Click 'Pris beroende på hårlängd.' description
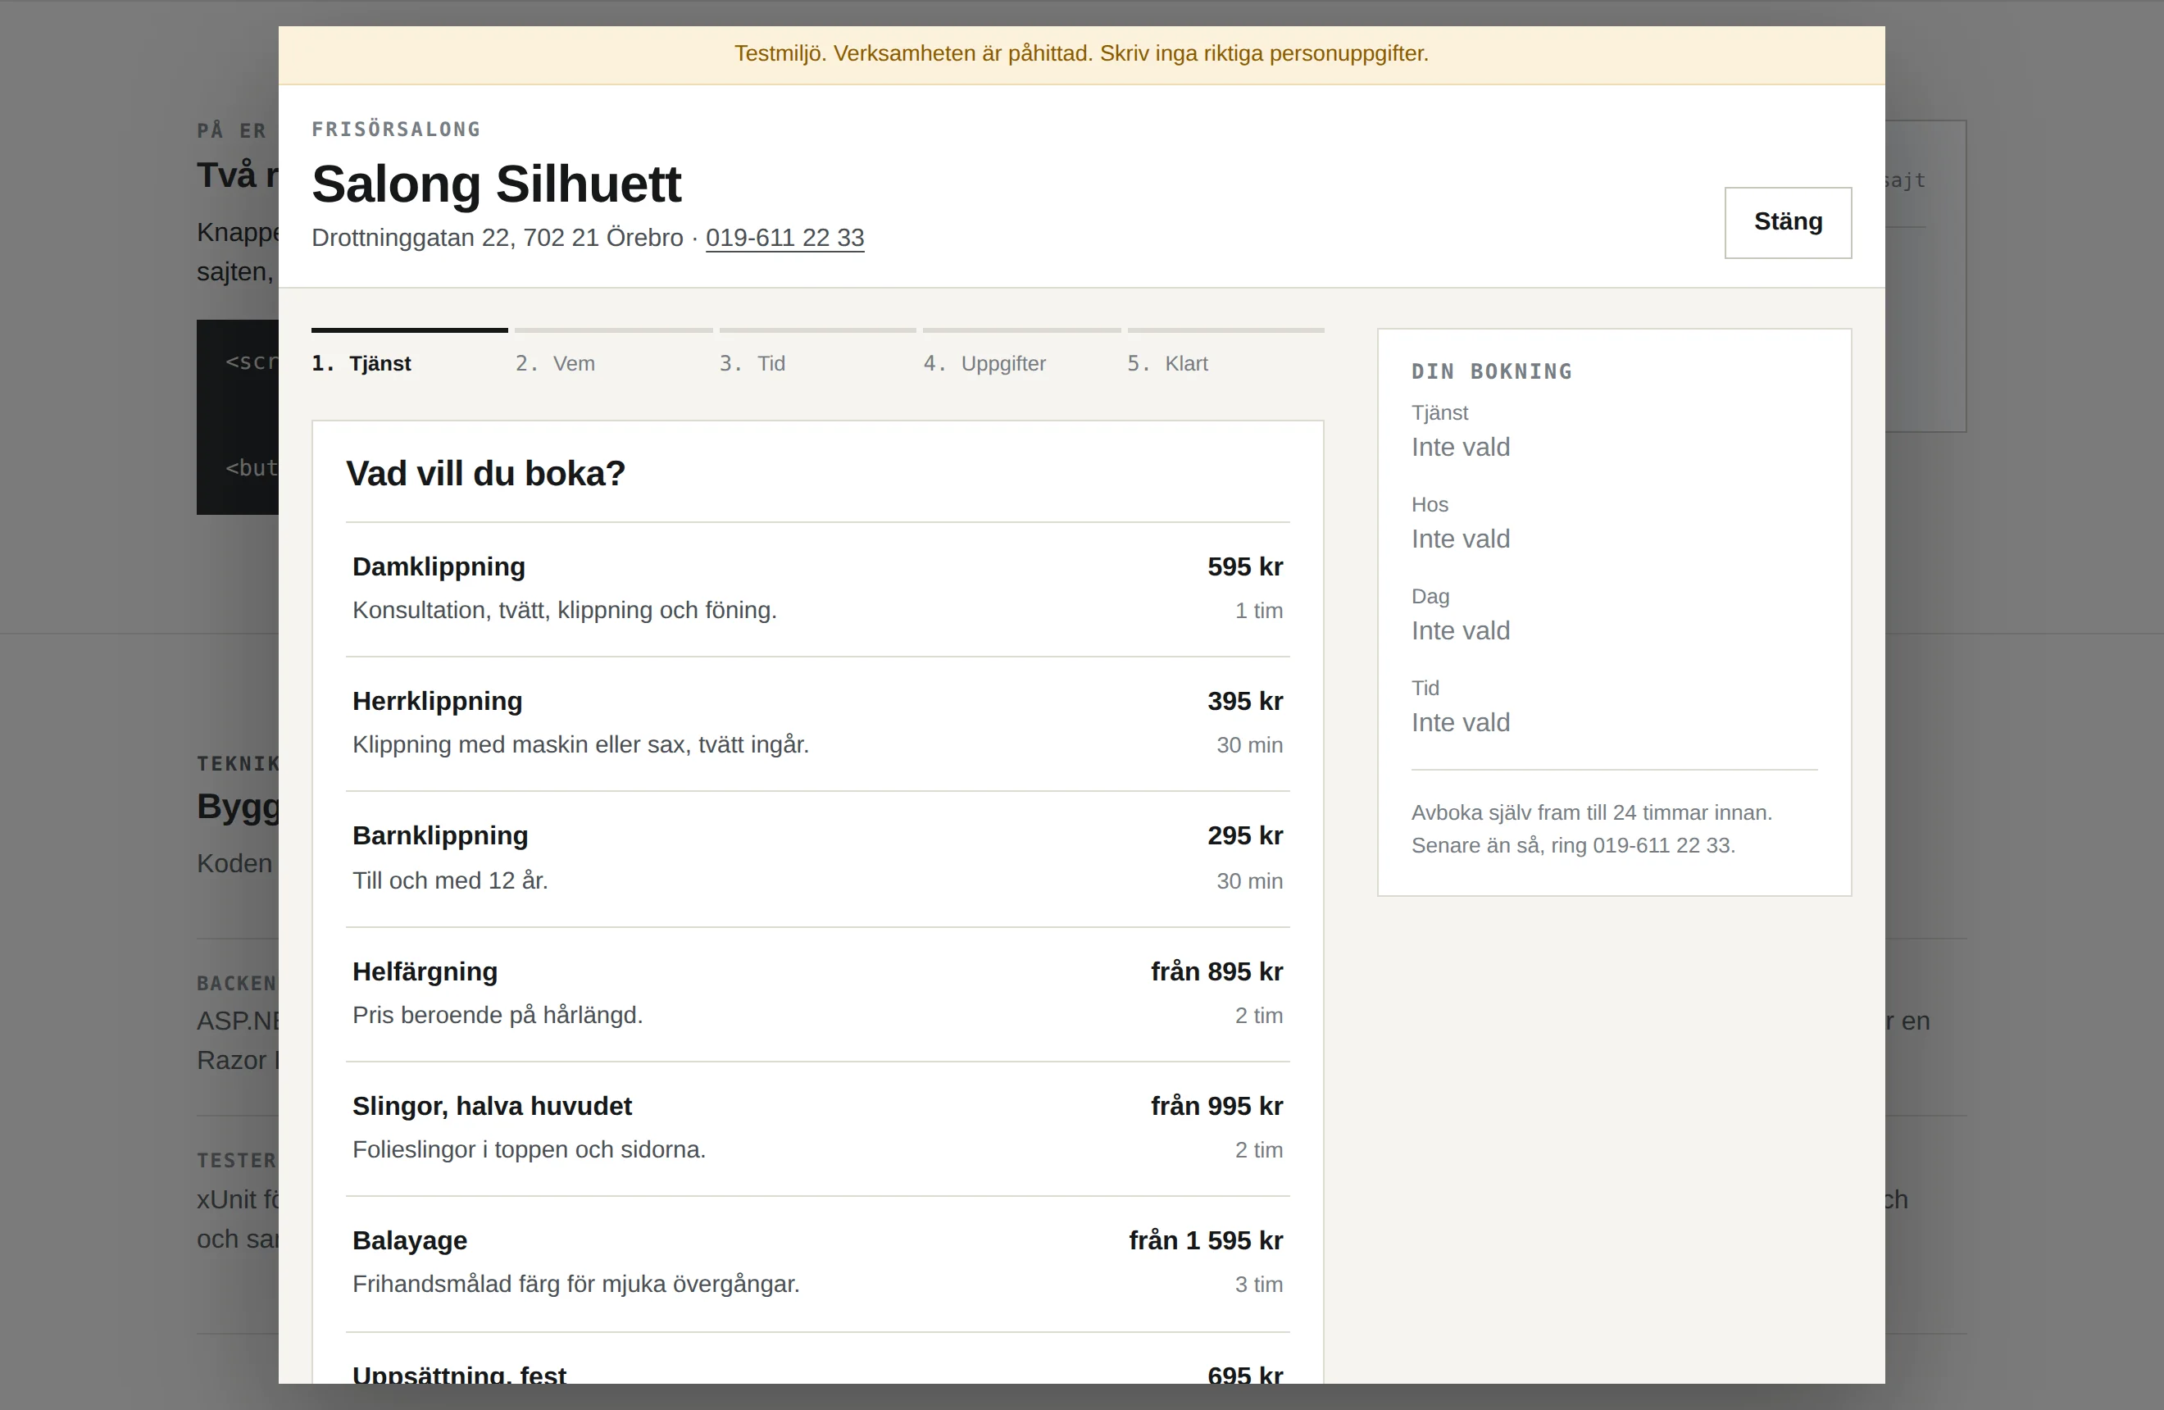 click(x=498, y=1016)
